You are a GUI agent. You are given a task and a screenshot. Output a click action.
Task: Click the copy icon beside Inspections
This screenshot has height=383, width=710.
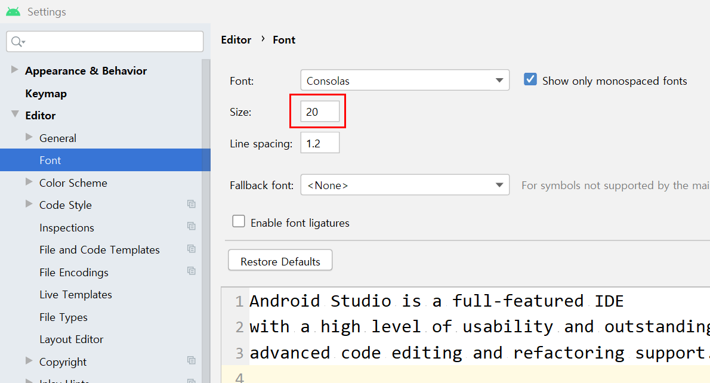pyautogui.click(x=192, y=226)
